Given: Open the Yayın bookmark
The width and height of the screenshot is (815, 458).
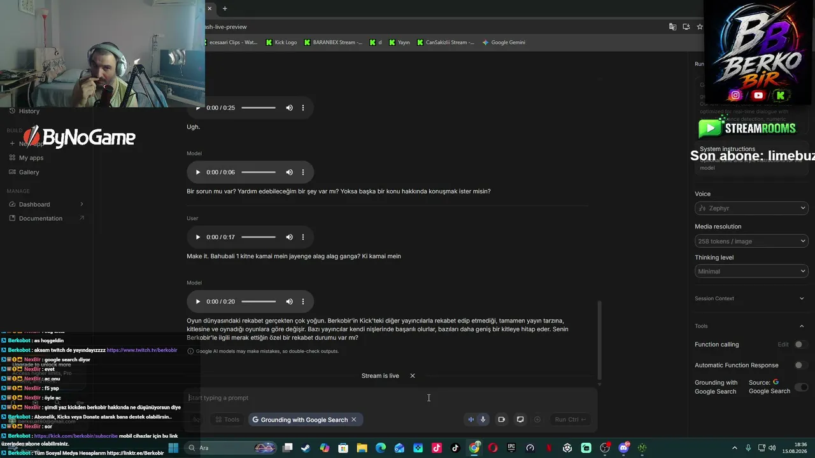Looking at the screenshot, I should pyautogui.click(x=399, y=43).
